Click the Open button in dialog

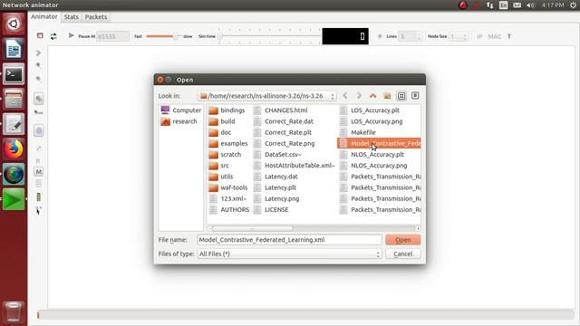(x=402, y=240)
